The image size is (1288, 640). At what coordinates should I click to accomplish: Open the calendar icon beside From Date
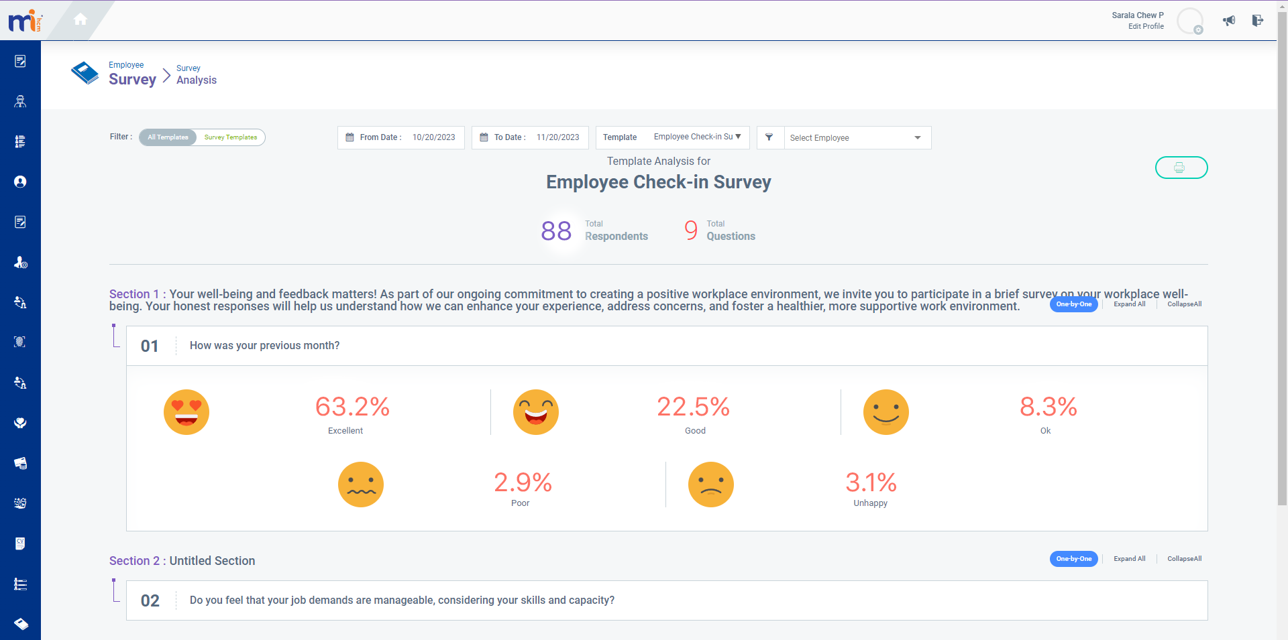pos(350,137)
